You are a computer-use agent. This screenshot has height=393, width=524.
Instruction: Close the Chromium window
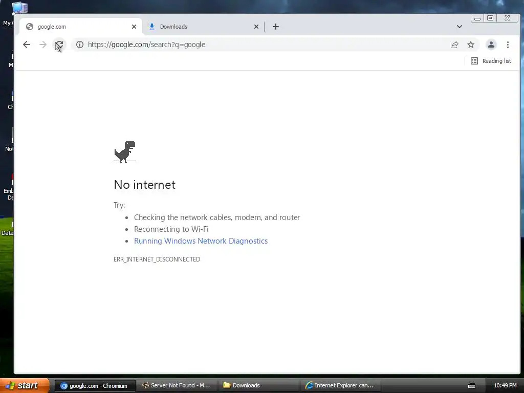(507, 18)
